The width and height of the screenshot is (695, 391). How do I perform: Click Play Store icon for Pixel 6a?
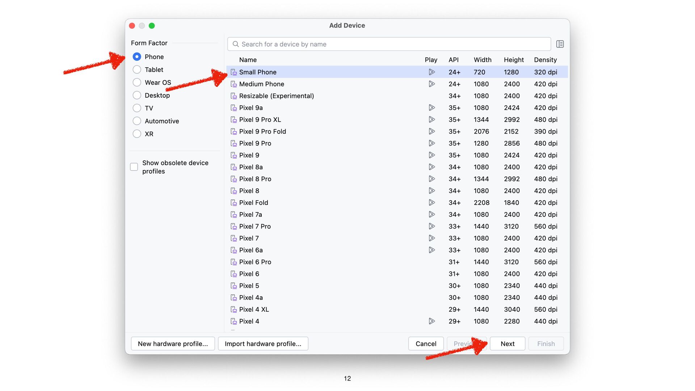(x=431, y=250)
